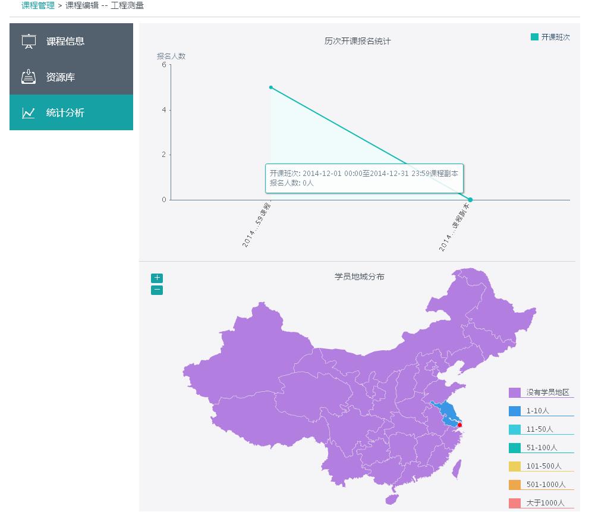Click the 11-50人 cyan color swatch
This screenshot has width=595, height=512.
[x=515, y=429]
